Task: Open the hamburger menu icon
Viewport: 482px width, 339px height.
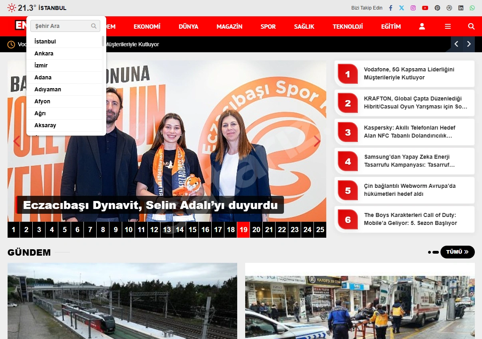Action: coord(448,26)
